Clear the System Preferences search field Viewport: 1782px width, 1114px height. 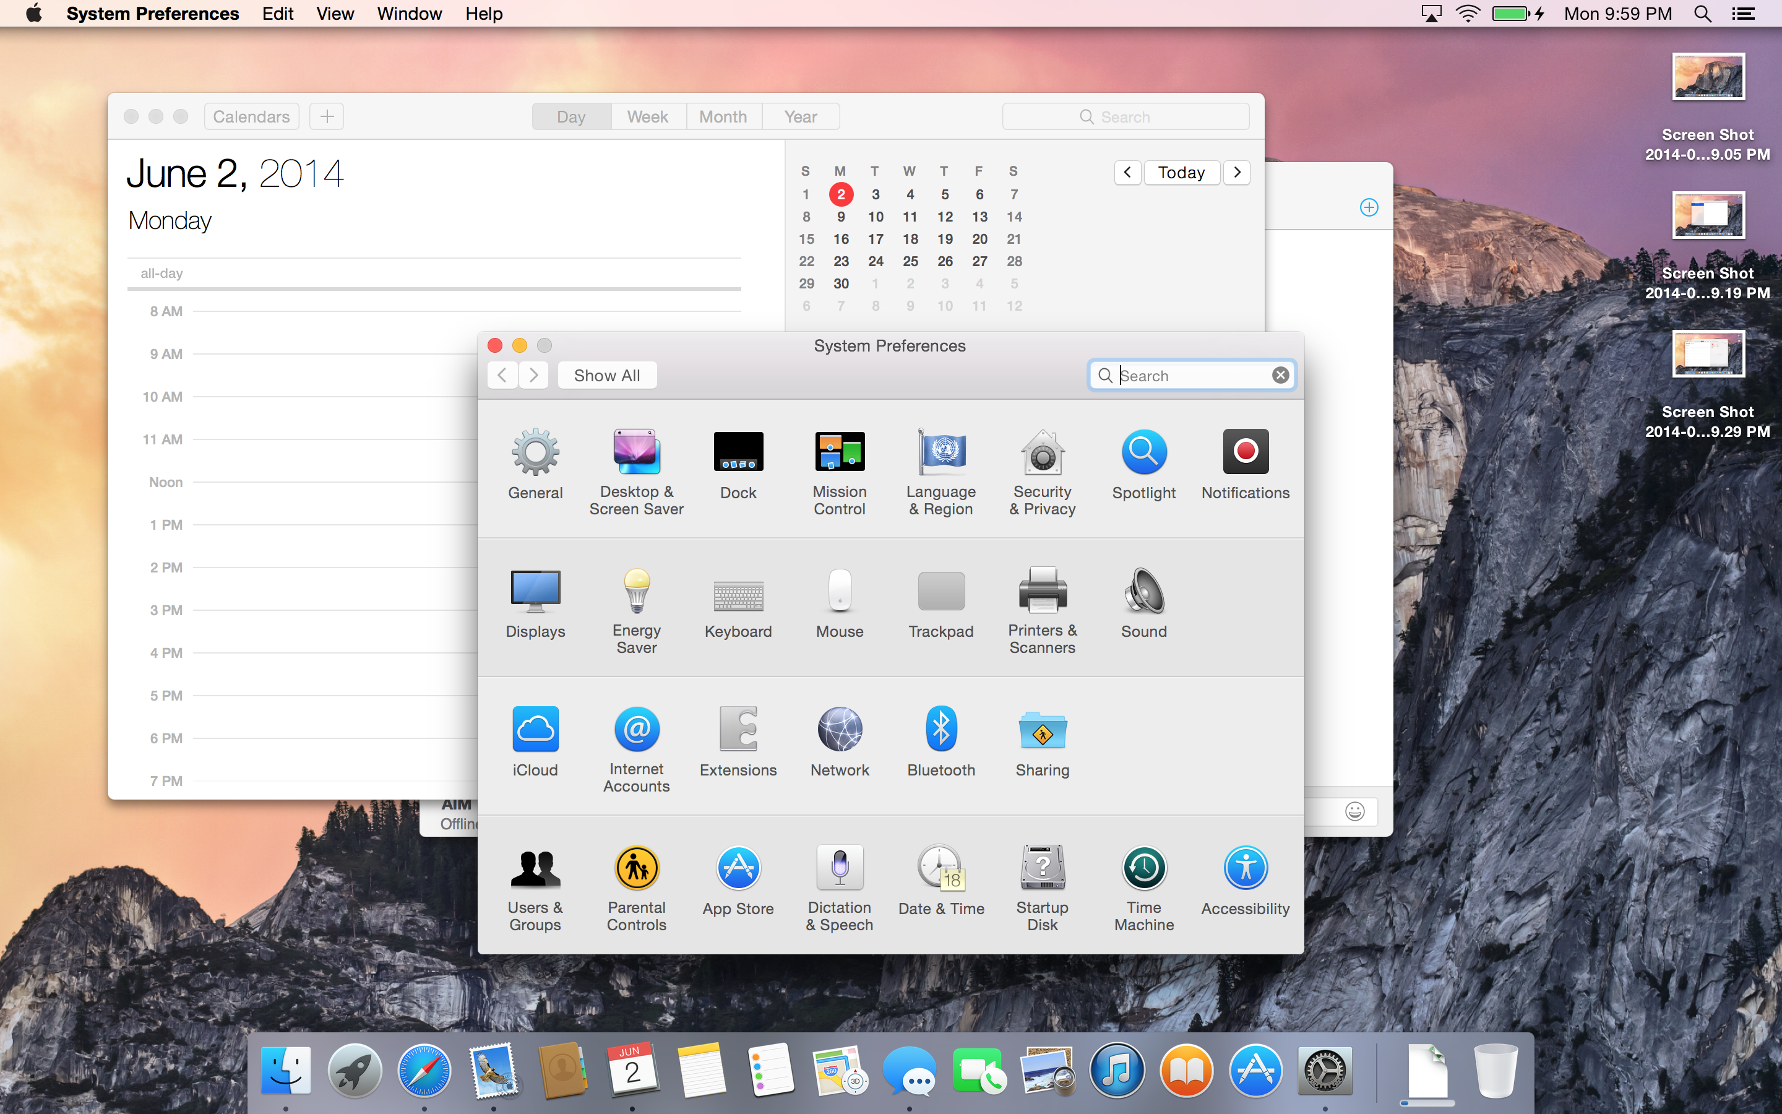[x=1281, y=376]
